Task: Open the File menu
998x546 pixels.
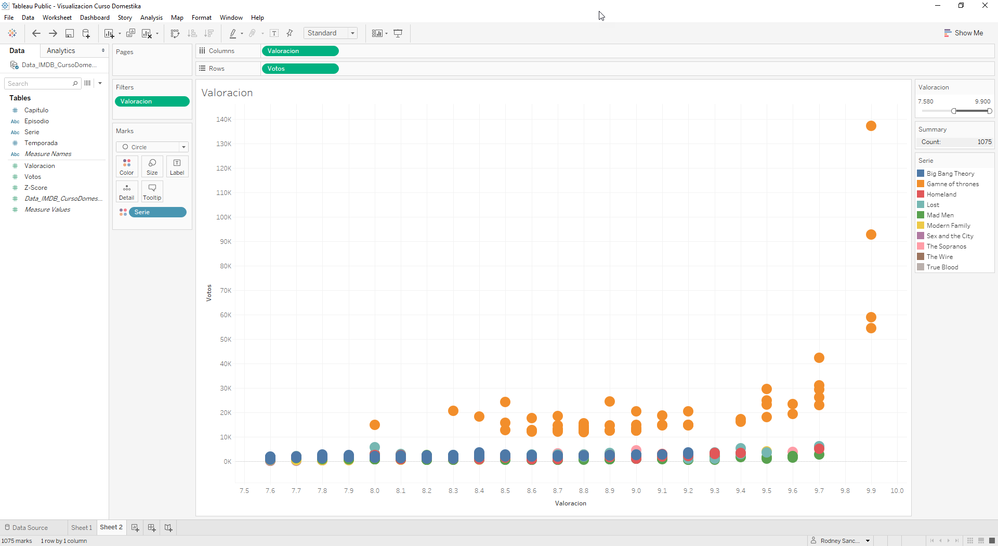Action: [x=9, y=18]
